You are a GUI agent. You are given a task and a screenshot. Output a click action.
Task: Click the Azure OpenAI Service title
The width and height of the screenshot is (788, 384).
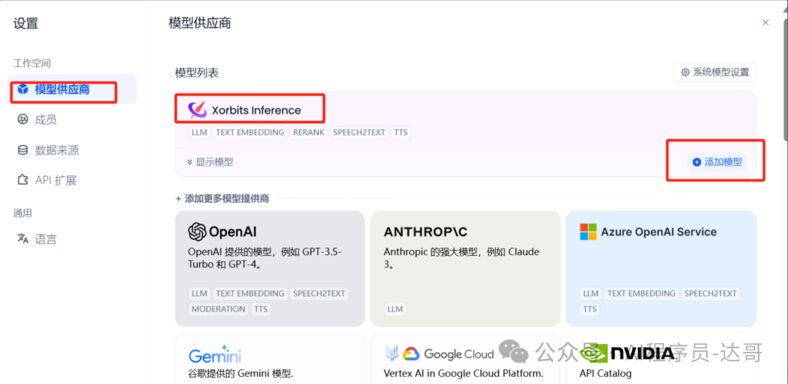tap(659, 232)
